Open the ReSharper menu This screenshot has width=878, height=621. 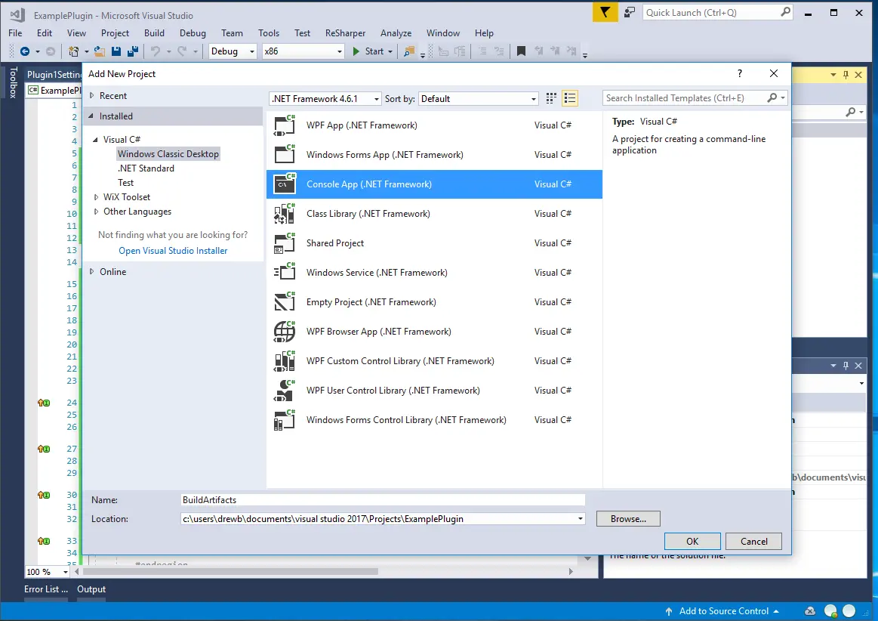[x=345, y=33]
